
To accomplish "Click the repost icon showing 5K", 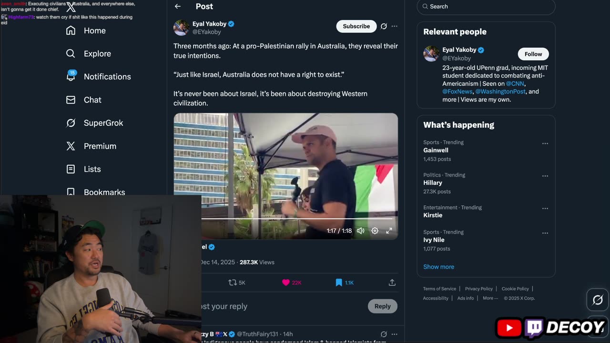I will pos(233,282).
